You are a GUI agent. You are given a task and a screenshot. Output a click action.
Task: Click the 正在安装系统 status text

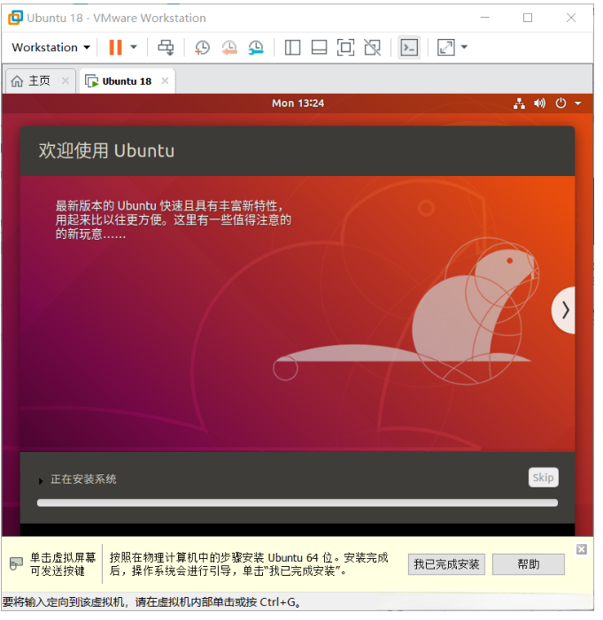tap(83, 479)
